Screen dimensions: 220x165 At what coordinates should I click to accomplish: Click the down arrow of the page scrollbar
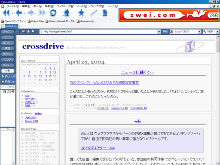point(218,163)
